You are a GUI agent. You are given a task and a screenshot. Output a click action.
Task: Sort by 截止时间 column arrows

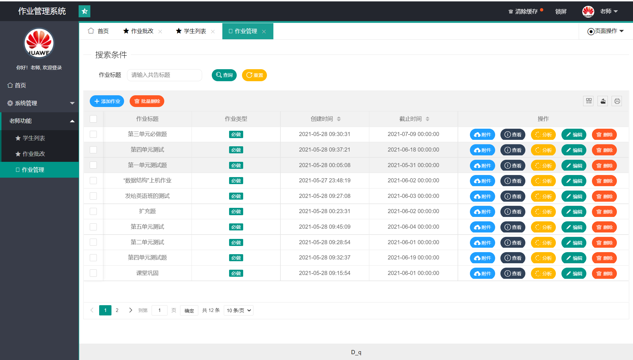pyautogui.click(x=427, y=119)
